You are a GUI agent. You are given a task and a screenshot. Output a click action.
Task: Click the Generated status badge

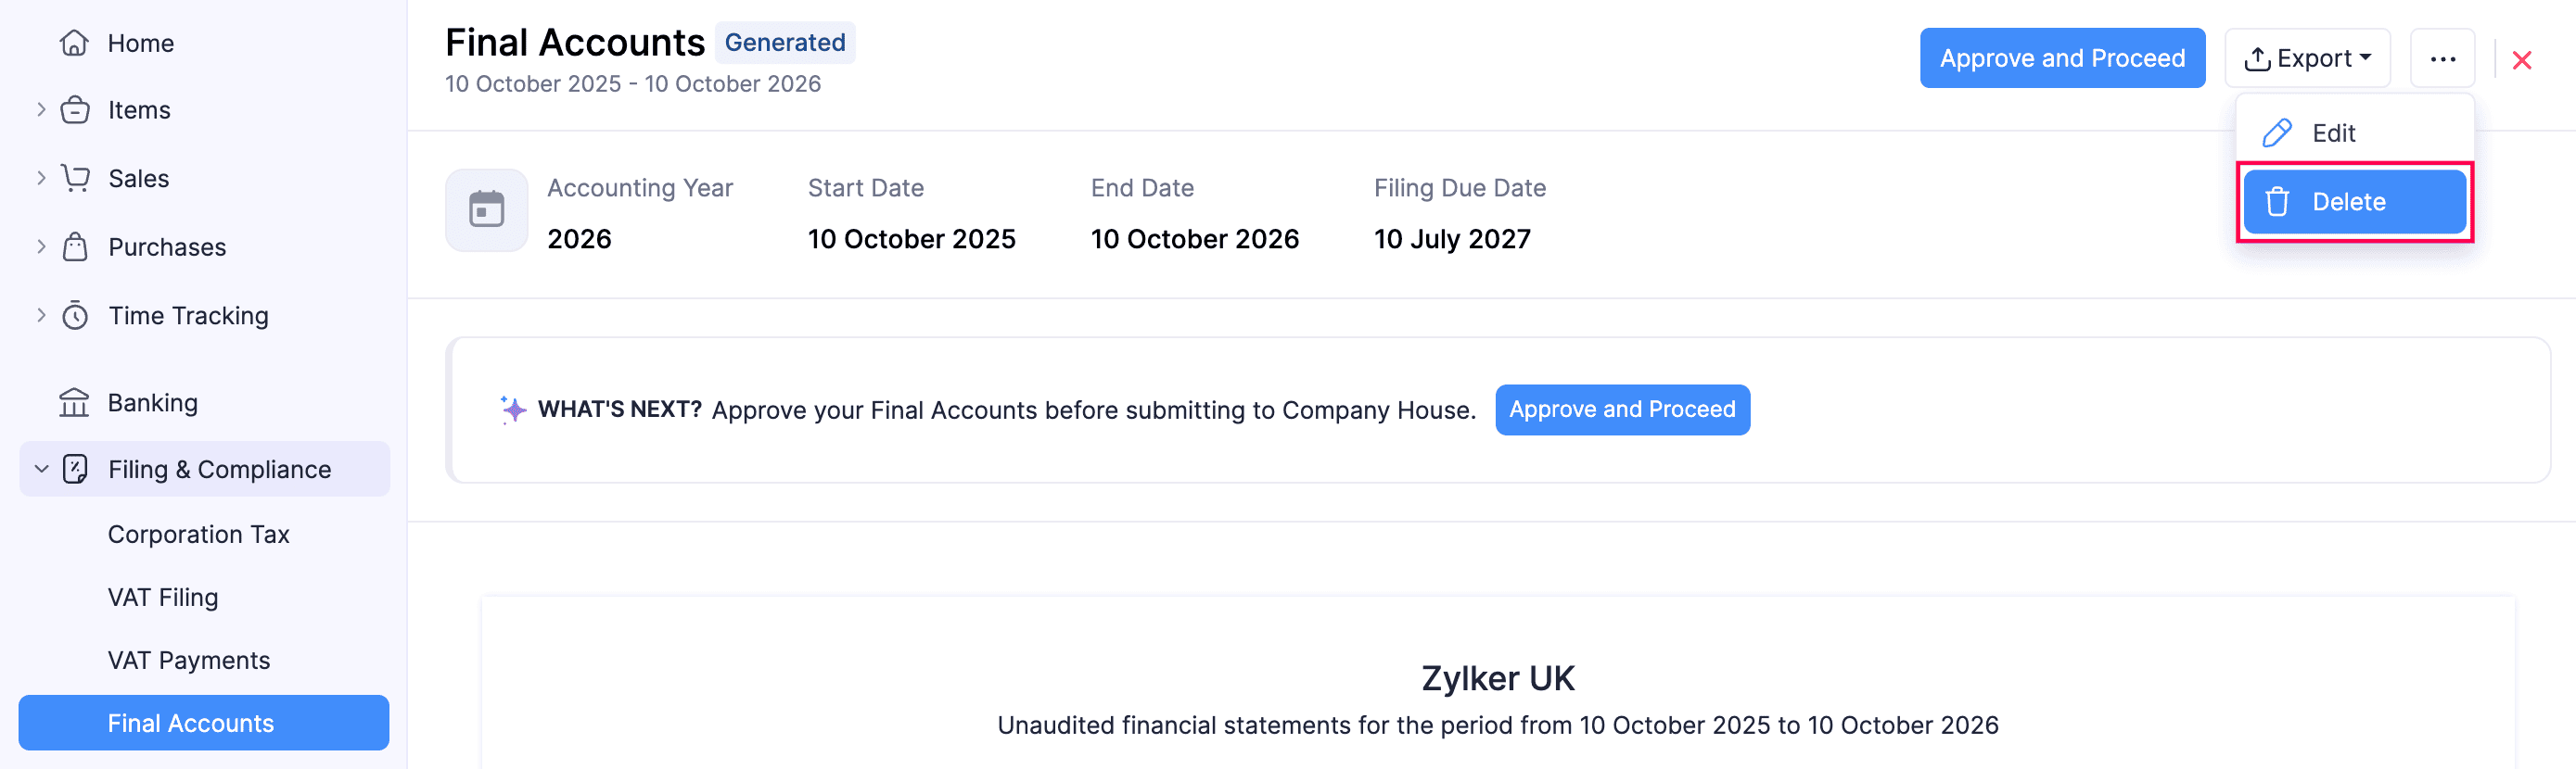point(785,42)
